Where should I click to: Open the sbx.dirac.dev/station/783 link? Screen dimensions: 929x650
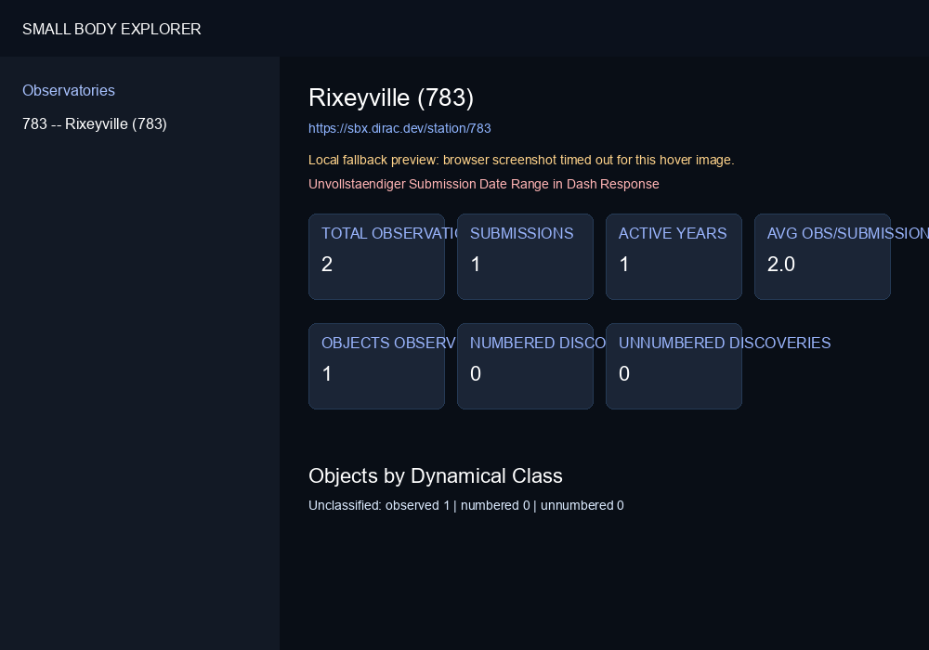[399, 128]
